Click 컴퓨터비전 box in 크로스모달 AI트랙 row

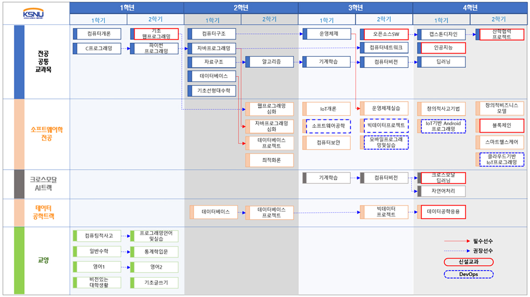tap(384, 178)
